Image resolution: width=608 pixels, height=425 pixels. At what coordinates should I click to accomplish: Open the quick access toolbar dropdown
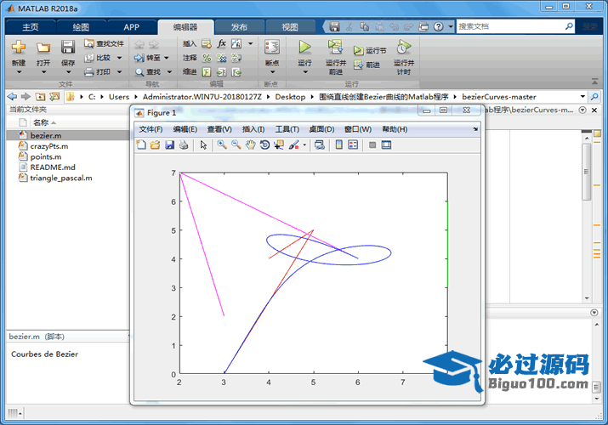click(451, 26)
